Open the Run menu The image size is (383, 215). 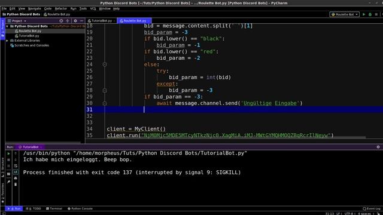(73, 8)
